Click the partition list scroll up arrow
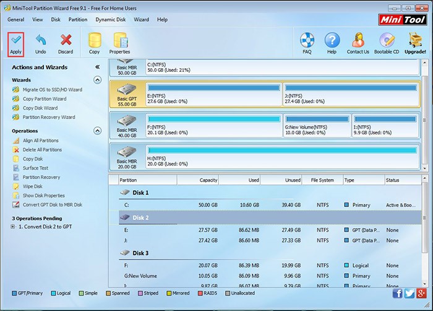Screen dimensions: 433x311 click(x=424, y=178)
